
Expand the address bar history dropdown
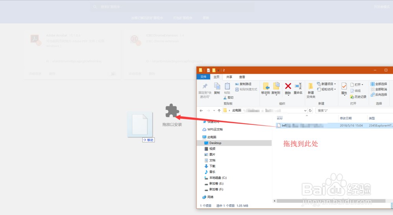tap(305, 111)
